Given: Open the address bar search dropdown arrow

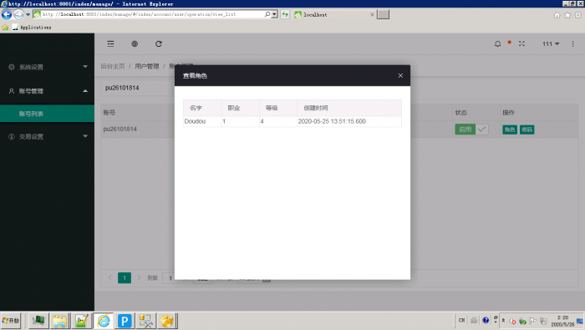Looking at the screenshot, I should (x=275, y=14).
